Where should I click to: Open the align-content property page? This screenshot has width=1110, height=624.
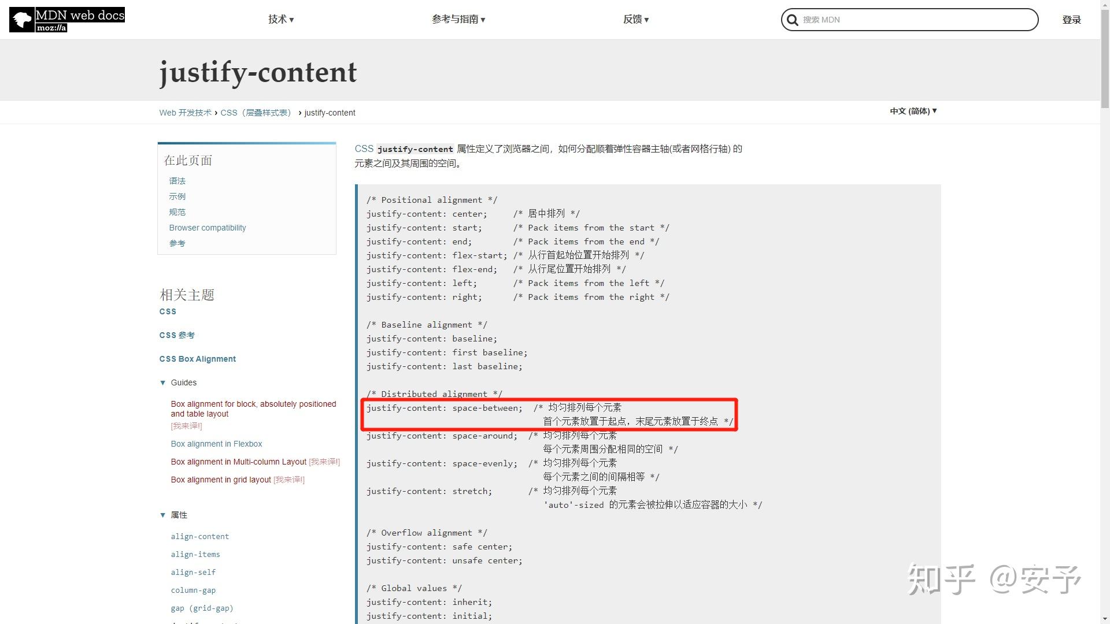click(x=199, y=536)
